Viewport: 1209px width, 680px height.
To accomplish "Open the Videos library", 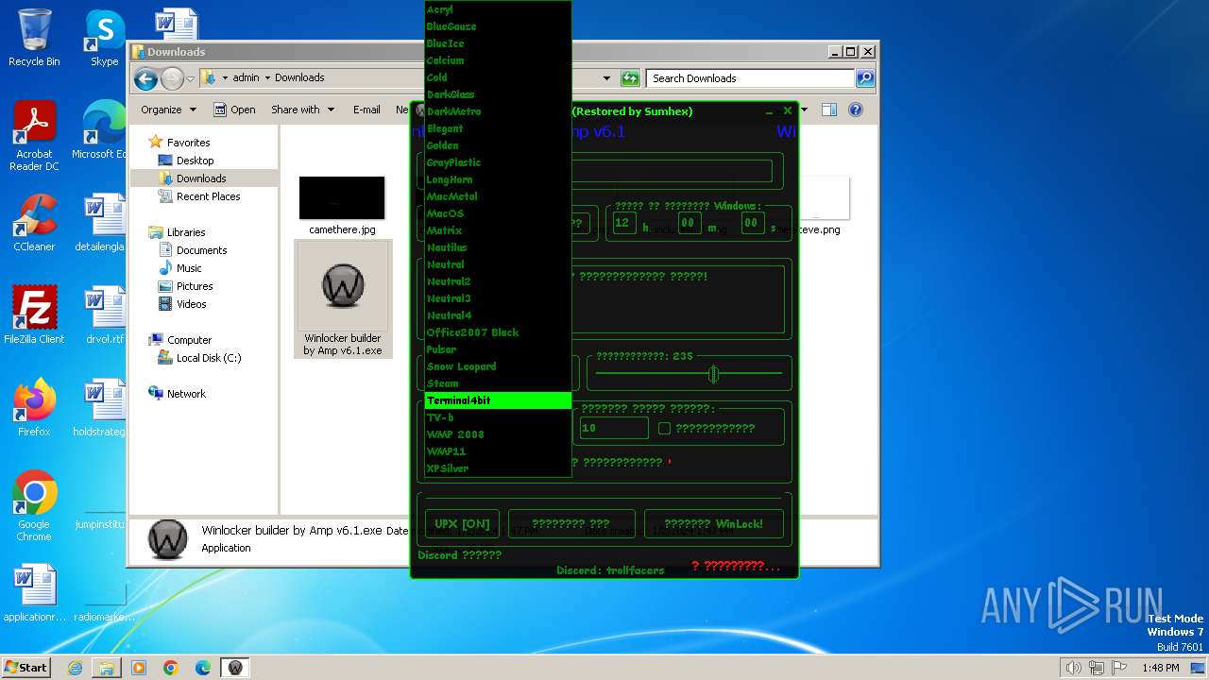I will (191, 304).
